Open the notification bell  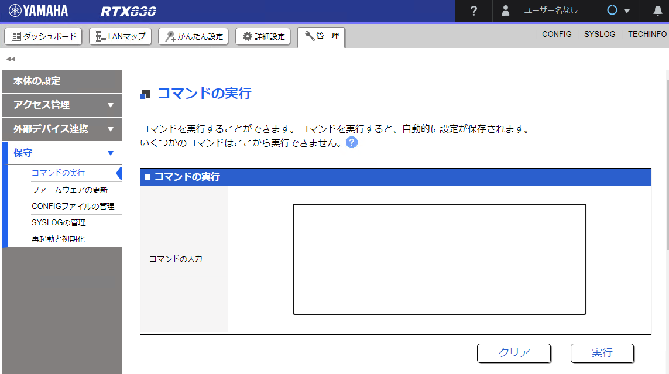click(657, 11)
